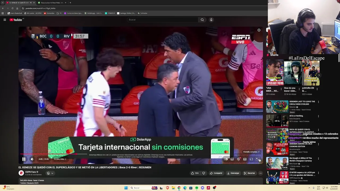Screen dimensions: 340x191
Task: Open the STRATEGY bookmark
Action: (x=110, y=13)
